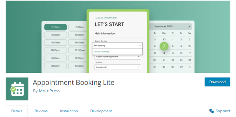Go to next month in September 2020 calendar

189,27
